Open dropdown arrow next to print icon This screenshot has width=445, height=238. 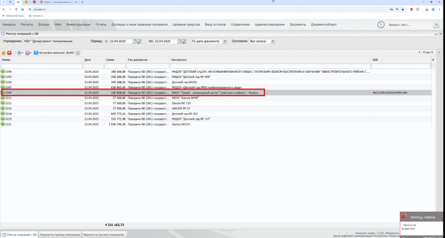pos(23,53)
